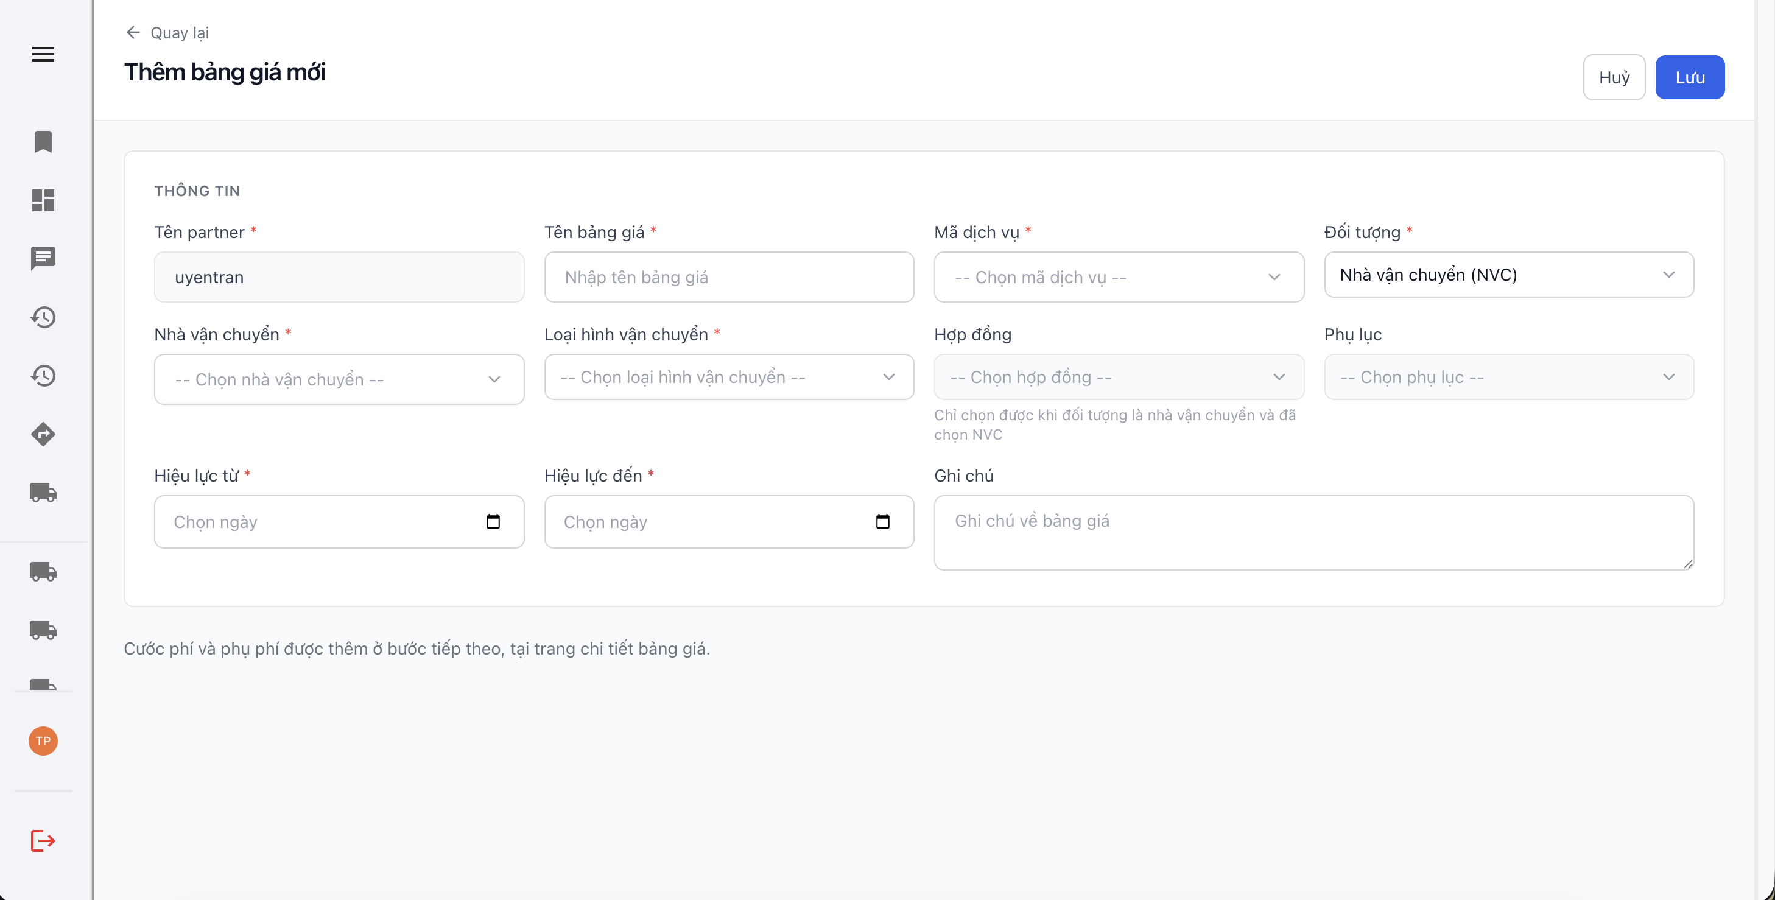Click the bookmark icon in the sidebar

coord(43,141)
